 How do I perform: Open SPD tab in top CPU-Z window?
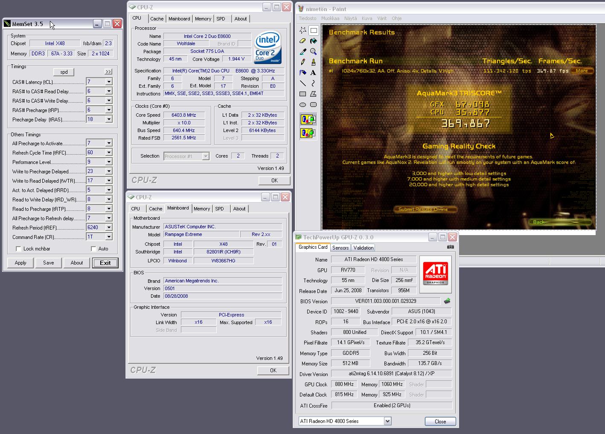point(221,19)
